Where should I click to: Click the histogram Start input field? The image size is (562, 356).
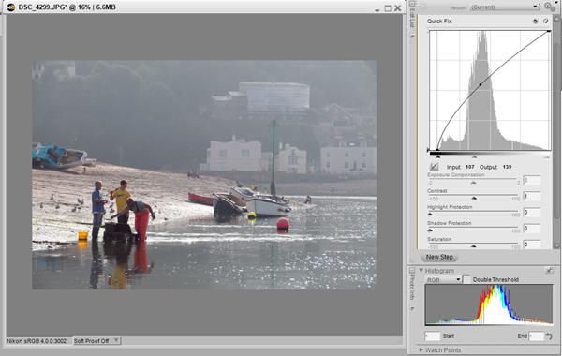point(432,336)
